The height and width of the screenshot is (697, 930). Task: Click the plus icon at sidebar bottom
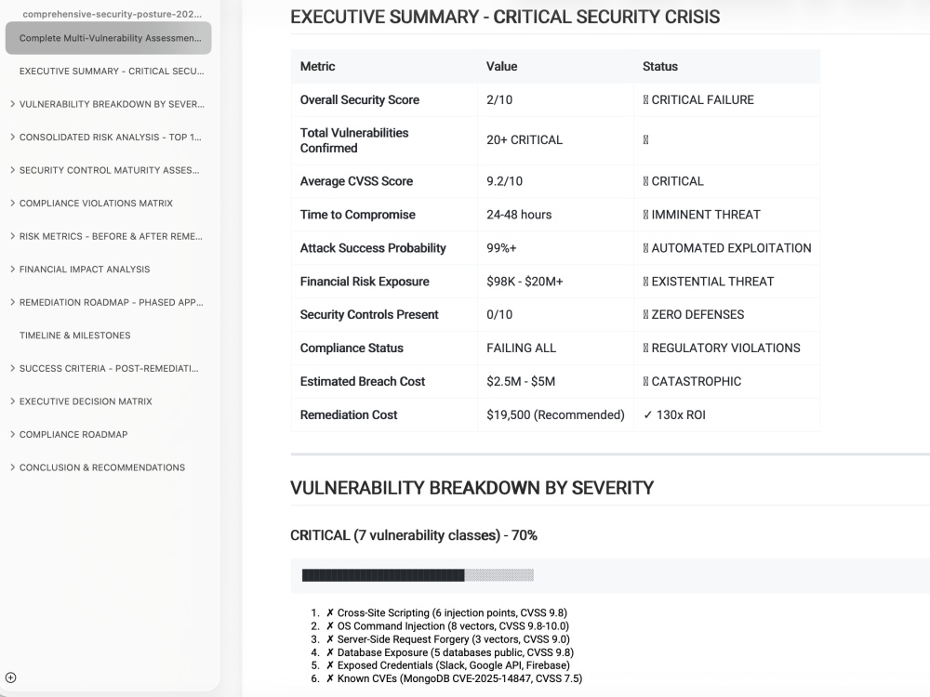10,677
